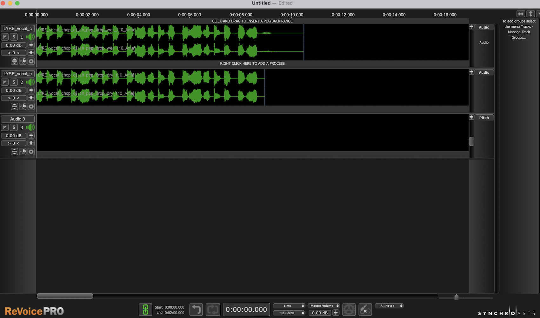Open track 2 pan slider icon
This screenshot has height=318, width=540.
pyautogui.click(x=31, y=98)
